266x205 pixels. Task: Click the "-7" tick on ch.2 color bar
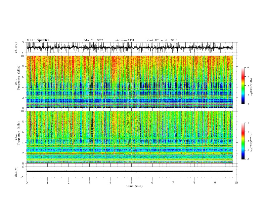click(x=248, y=159)
